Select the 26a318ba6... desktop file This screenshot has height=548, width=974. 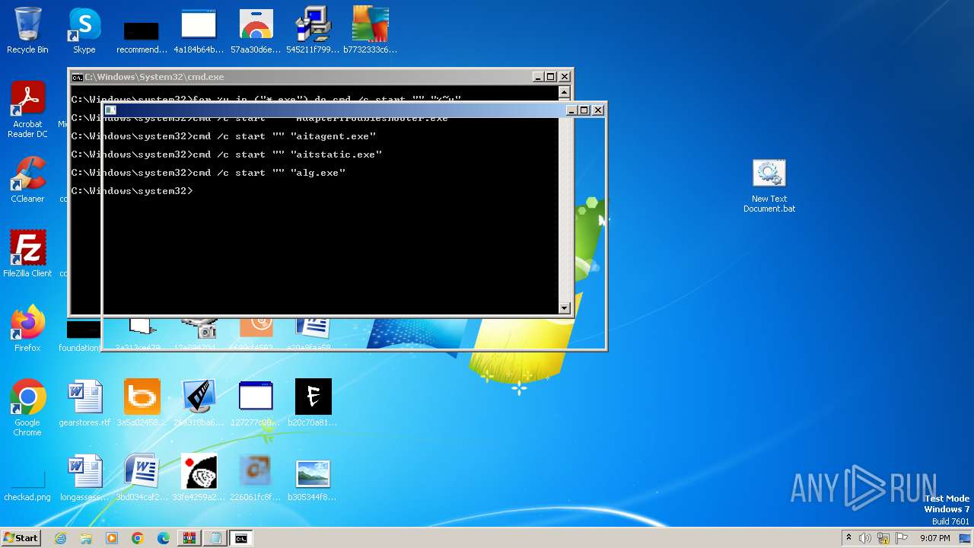pos(199,403)
